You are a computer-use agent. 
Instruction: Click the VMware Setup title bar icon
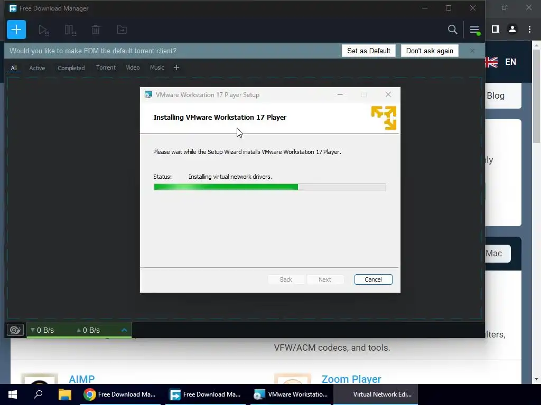click(x=148, y=95)
